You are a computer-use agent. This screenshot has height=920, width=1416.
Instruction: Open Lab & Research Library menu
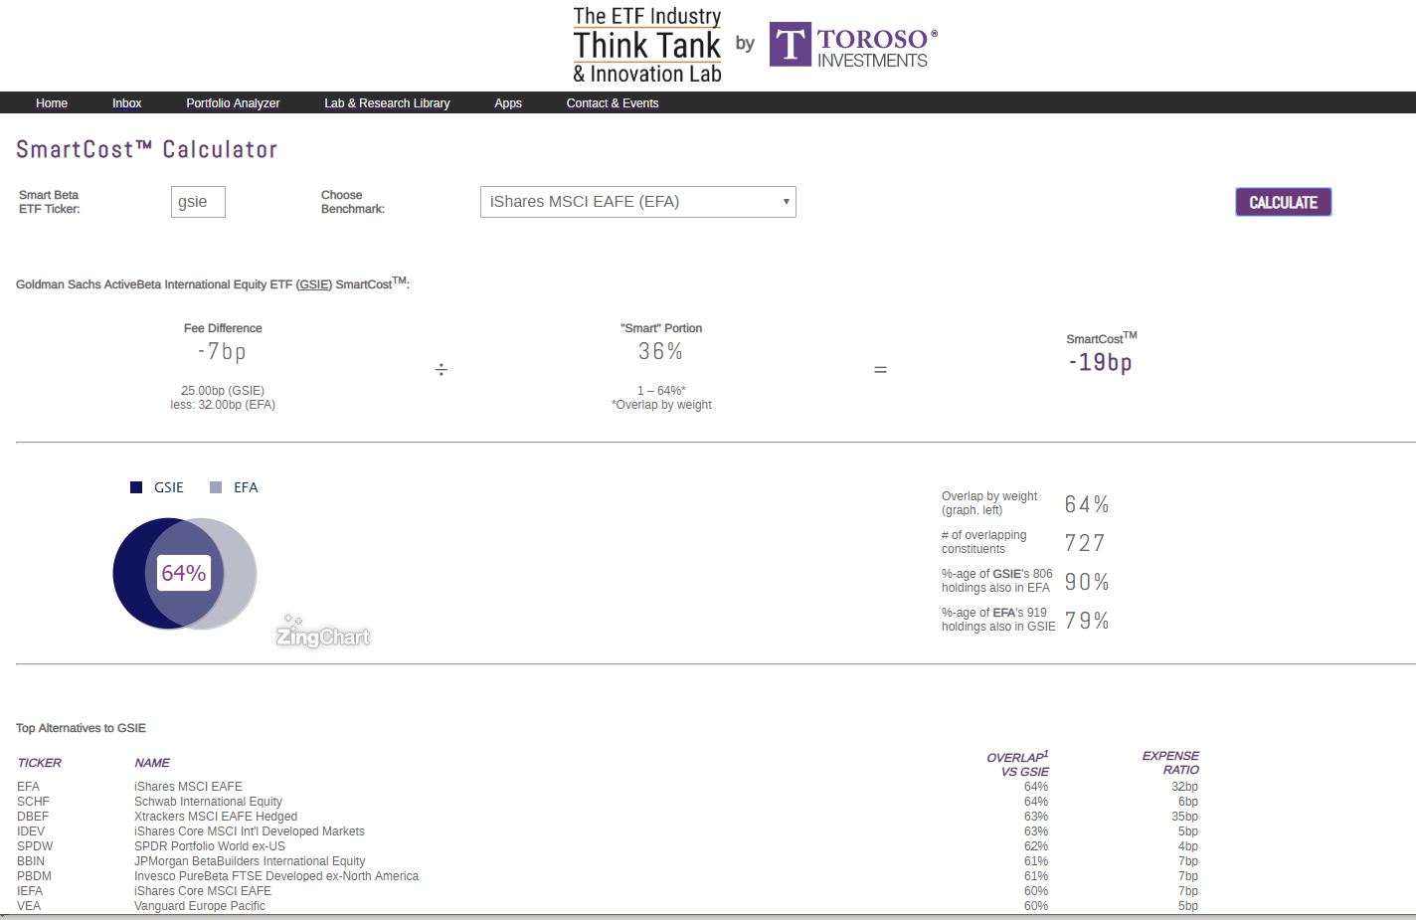387,103
